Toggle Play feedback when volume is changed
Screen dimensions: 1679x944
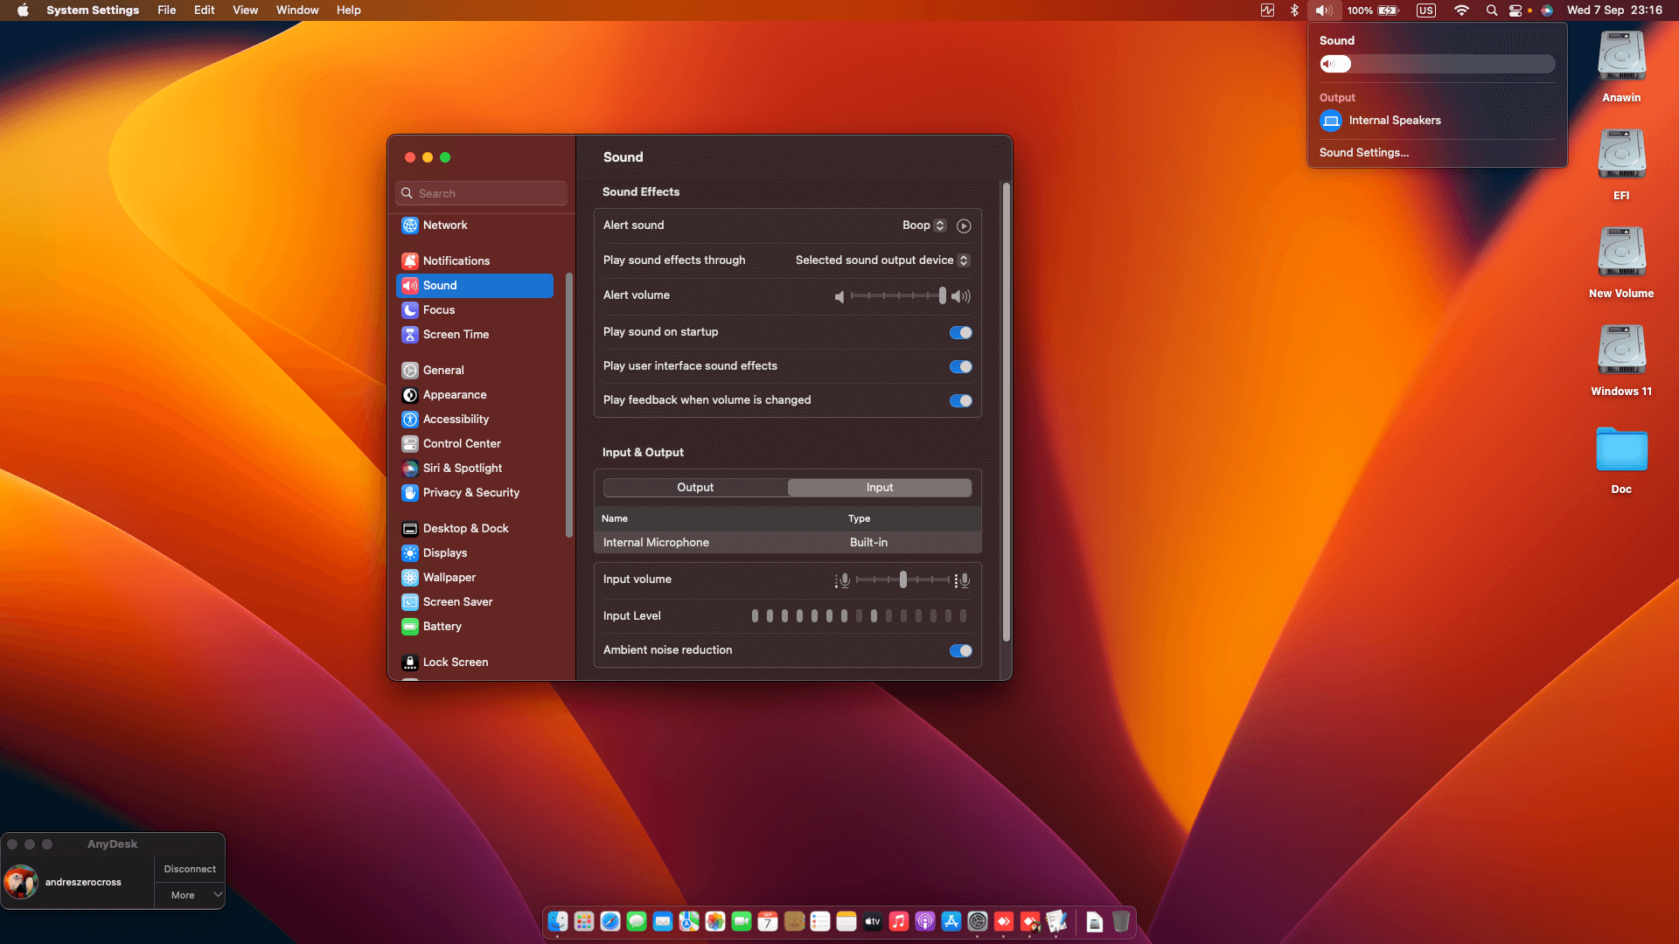[x=960, y=400]
